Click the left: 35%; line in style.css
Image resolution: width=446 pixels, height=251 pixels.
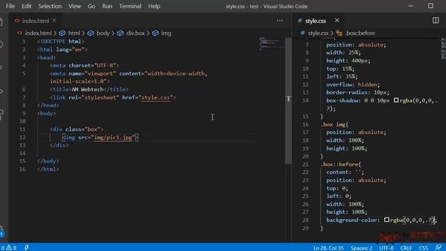point(342,77)
